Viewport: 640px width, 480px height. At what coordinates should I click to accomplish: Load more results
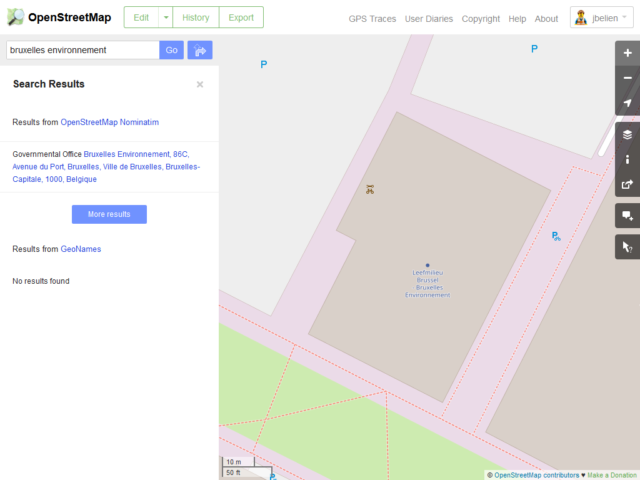click(x=109, y=214)
